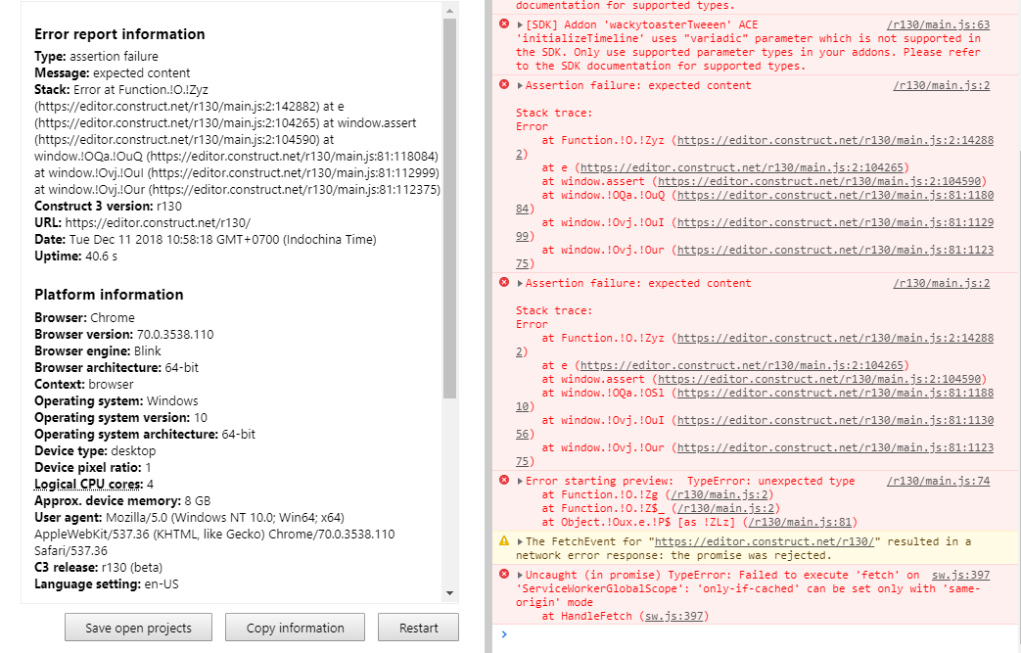Click the Error report information heading

pos(119,34)
